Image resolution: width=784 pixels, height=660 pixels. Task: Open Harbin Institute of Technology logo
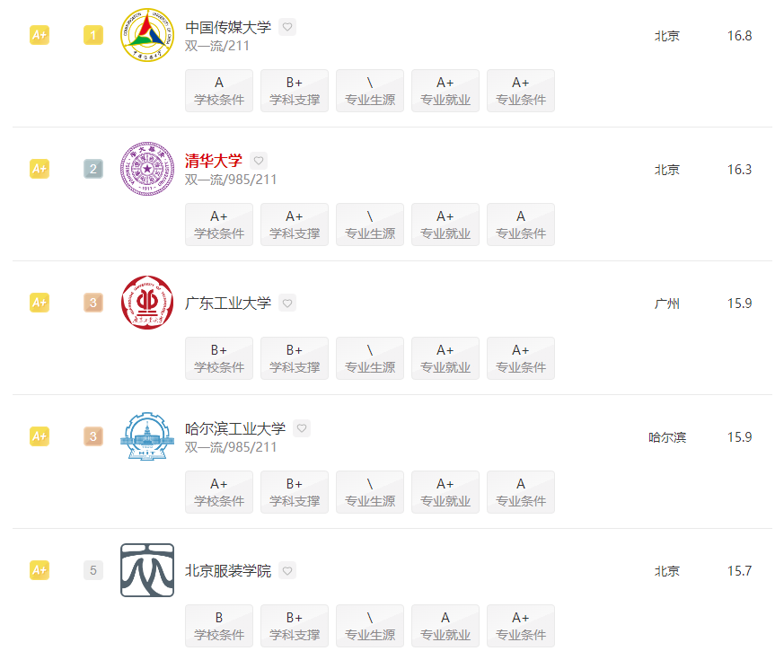(x=146, y=436)
